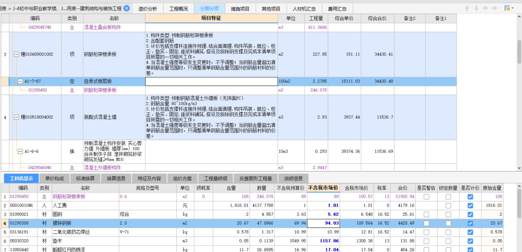Open the 单价构成 tab
Image resolution: width=522 pixels, height=252 pixels.
(54, 179)
